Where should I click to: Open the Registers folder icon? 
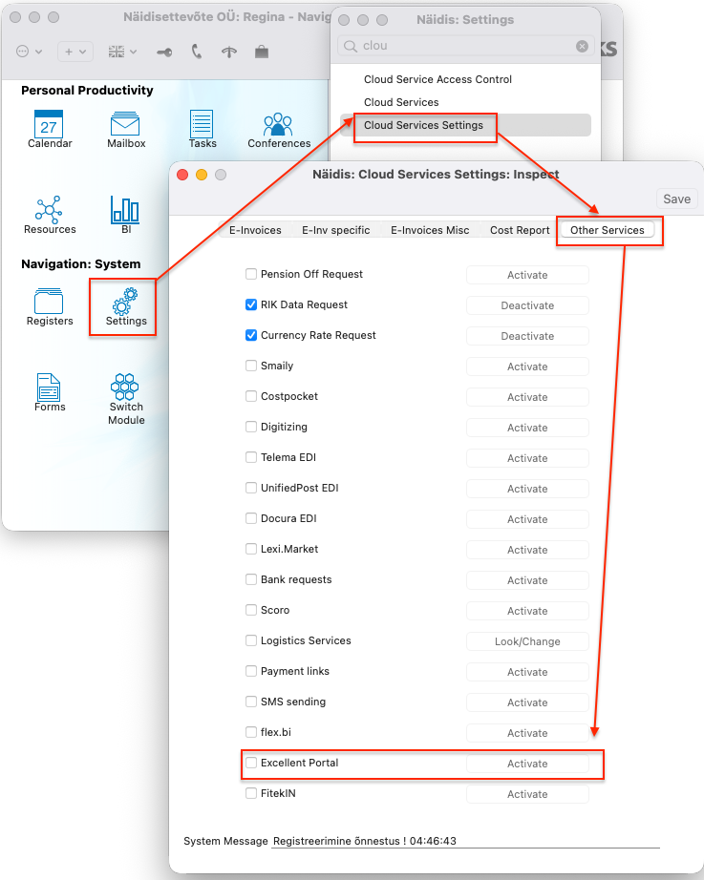[49, 302]
